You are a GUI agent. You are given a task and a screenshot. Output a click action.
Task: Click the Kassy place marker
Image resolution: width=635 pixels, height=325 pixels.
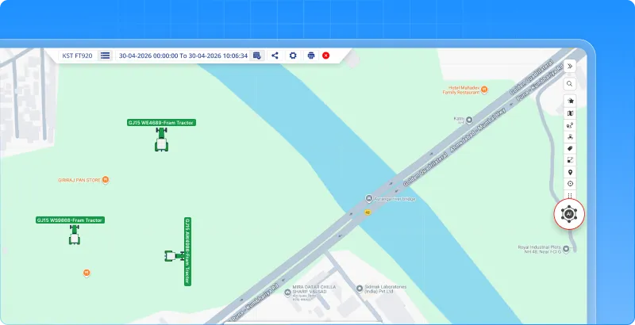click(x=469, y=120)
